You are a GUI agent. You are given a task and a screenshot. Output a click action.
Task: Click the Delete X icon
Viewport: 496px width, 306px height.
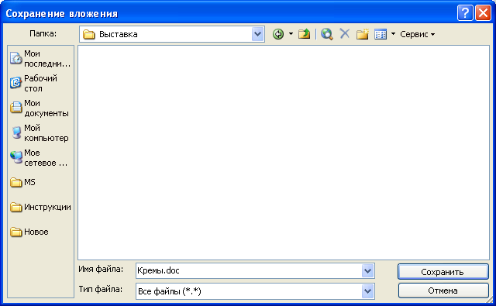[x=344, y=33]
